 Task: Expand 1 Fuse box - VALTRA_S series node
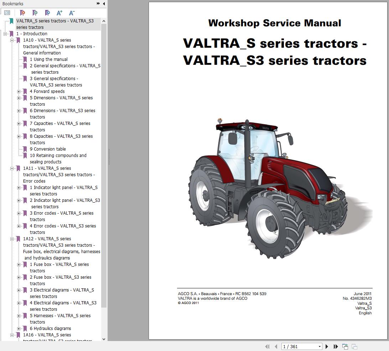[19, 265]
